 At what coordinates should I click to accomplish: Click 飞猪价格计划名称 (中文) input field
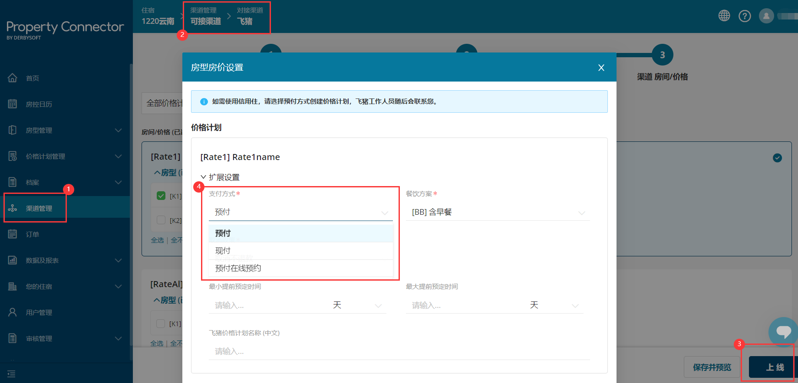[x=399, y=351]
